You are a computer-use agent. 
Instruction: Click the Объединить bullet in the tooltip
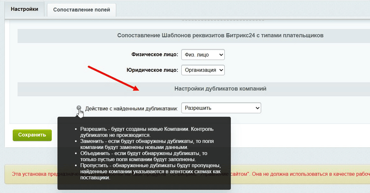tap(143, 156)
